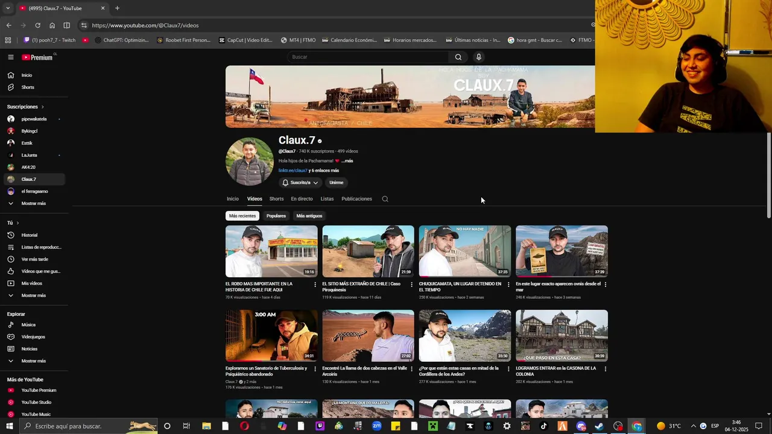Open Listas de reproducción in sidebar
The width and height of the screenshot is (772, 434).
pyautogui.click(x=34, y=247)
